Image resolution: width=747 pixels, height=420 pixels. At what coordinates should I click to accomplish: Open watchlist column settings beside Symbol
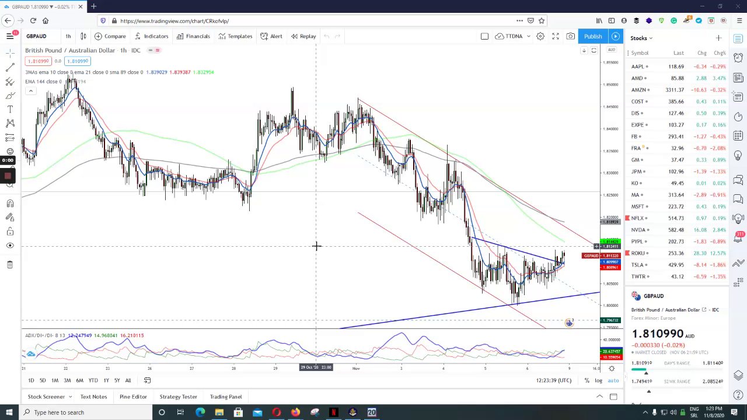pyautogui.click(x=627, y=53)
